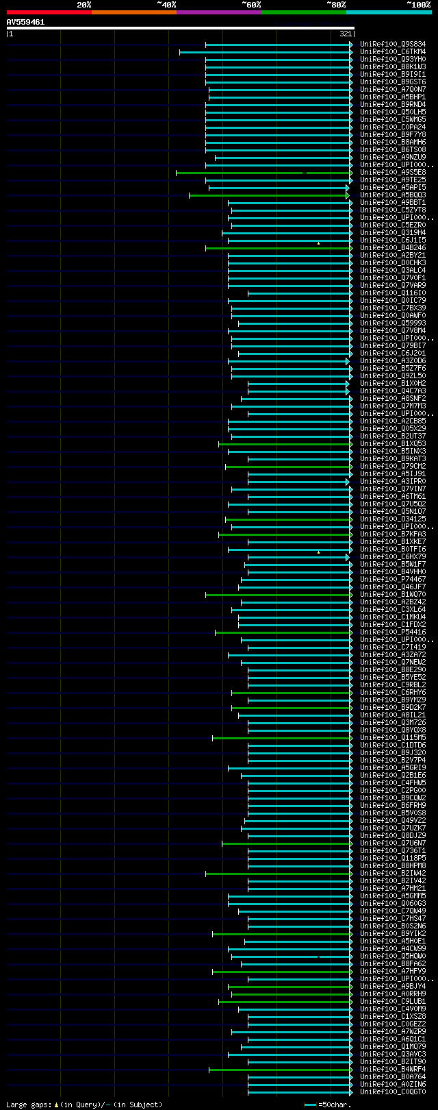Select the UniRef100_O34125 label
Image resolution: width=438 pixels, height=1110 pixels.
393,519
